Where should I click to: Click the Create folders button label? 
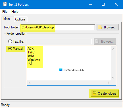[x=107, y=94]
